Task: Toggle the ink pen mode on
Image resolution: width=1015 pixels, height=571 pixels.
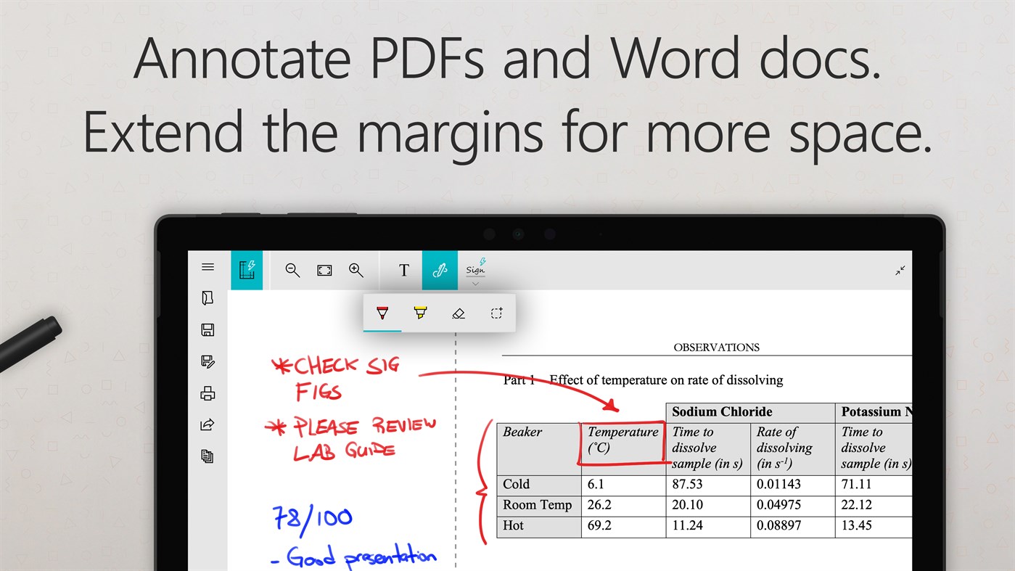Action: click(x=440, y=270)
